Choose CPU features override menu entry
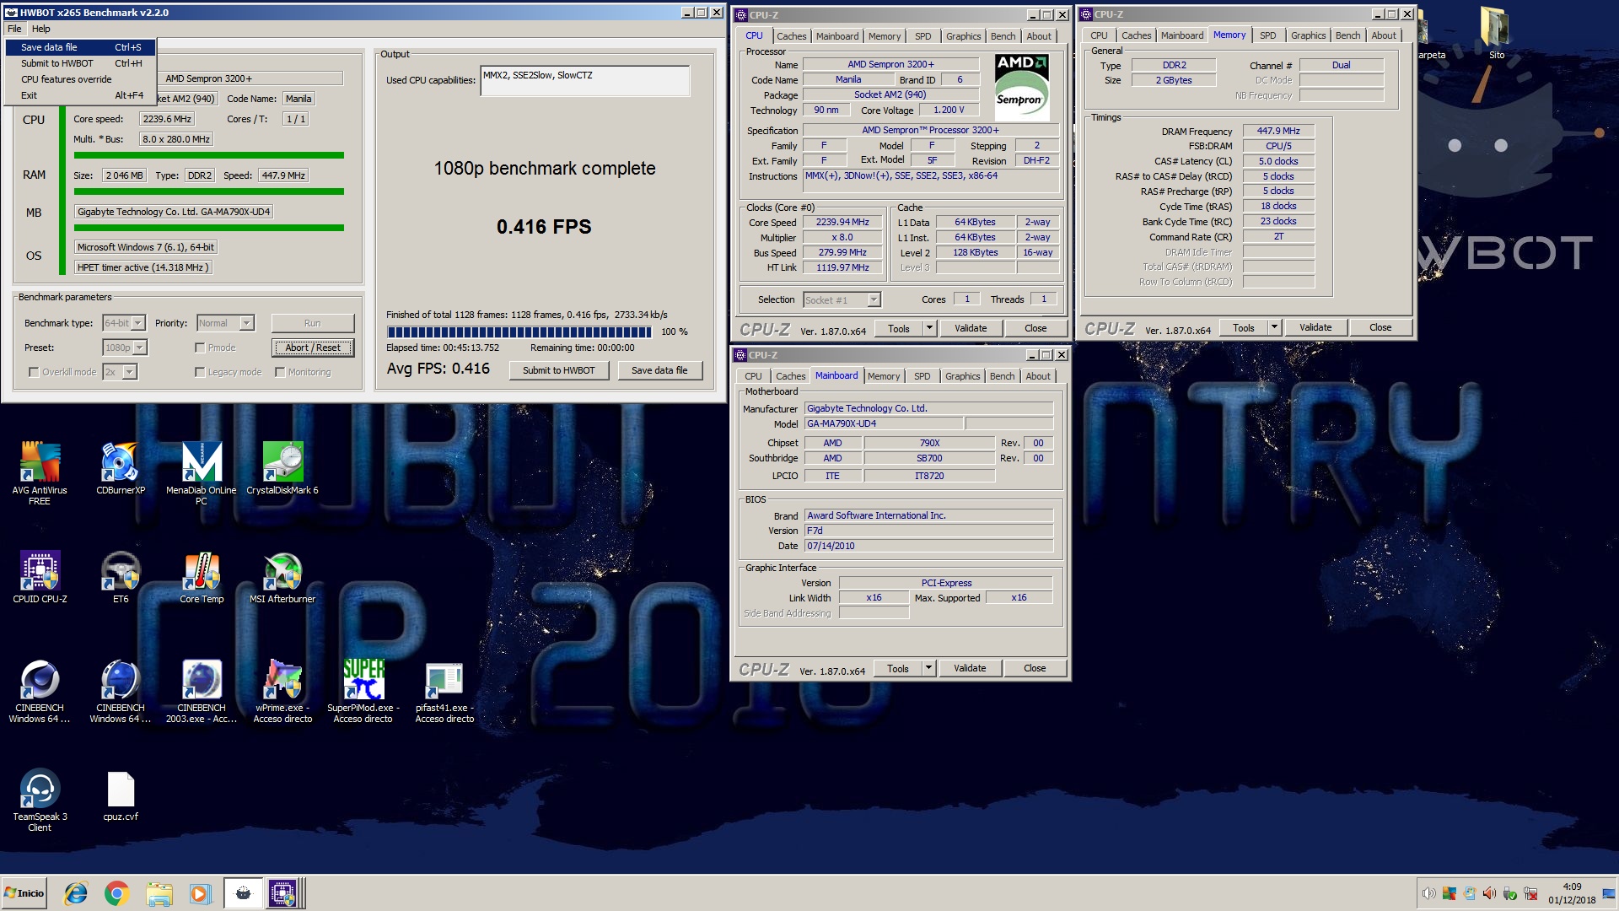The image size is (1619, 911). [x=81, y=79]
